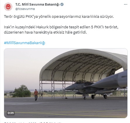Click the paragraph mentioning Hakurk bölgesinde

coord(61,30)
